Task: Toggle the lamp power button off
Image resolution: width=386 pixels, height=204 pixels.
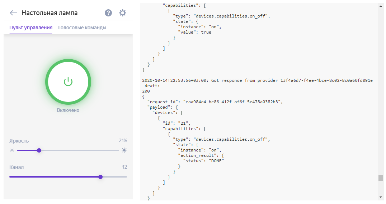Action: [68, 82]
